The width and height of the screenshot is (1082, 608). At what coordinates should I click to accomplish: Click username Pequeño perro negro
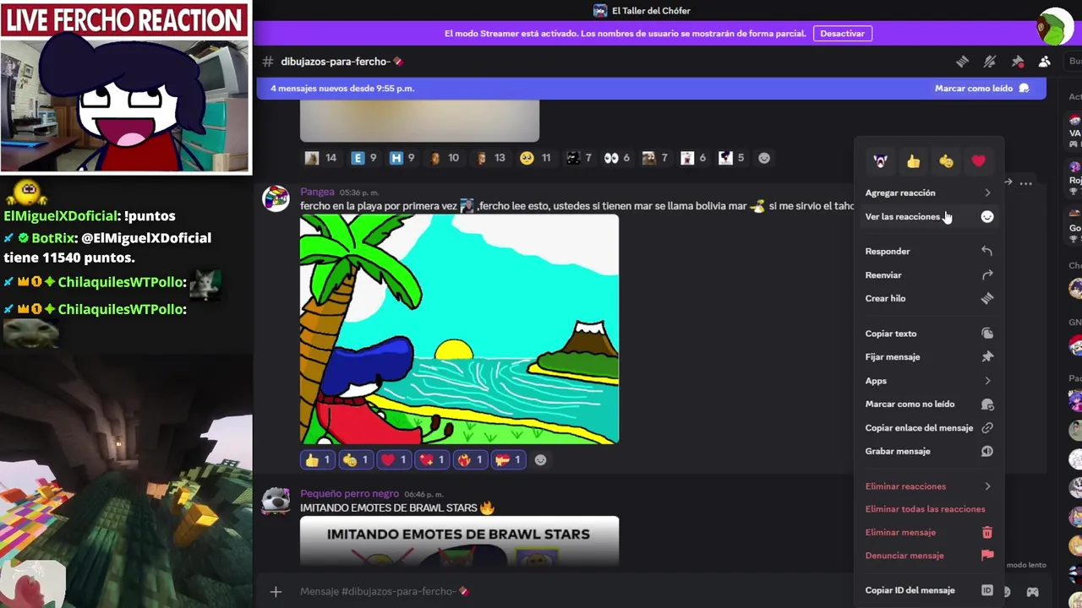point(349,494)
